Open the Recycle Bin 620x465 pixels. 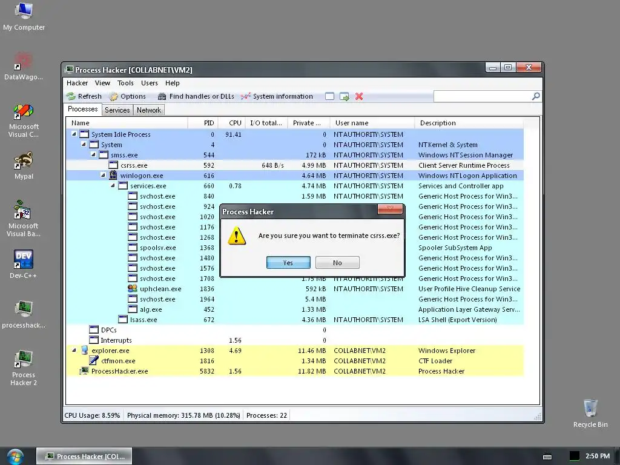(590, 413)
